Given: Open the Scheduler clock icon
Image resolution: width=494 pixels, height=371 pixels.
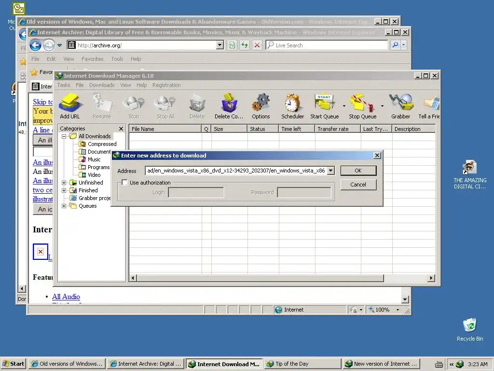Looking at the screenshot, I should click(293, 106).
